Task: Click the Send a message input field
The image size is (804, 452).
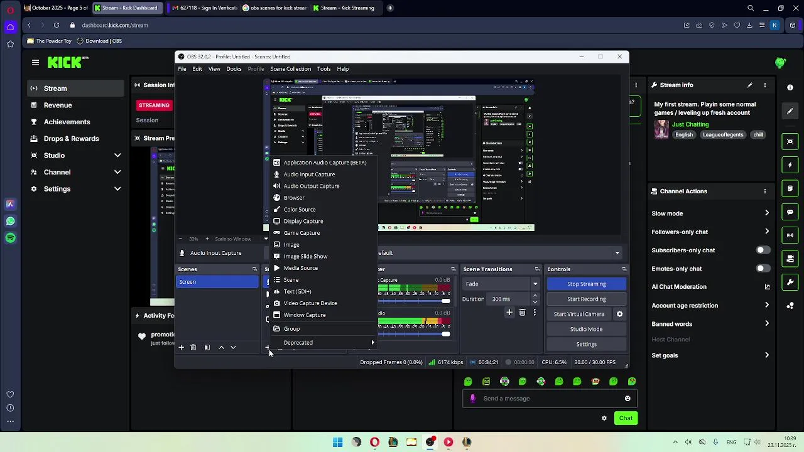Action: [550, 398]
